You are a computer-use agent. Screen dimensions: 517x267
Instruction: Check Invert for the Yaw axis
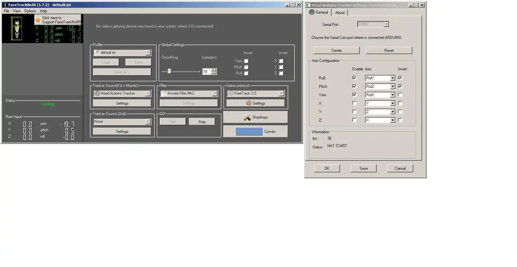pos(400,95)
